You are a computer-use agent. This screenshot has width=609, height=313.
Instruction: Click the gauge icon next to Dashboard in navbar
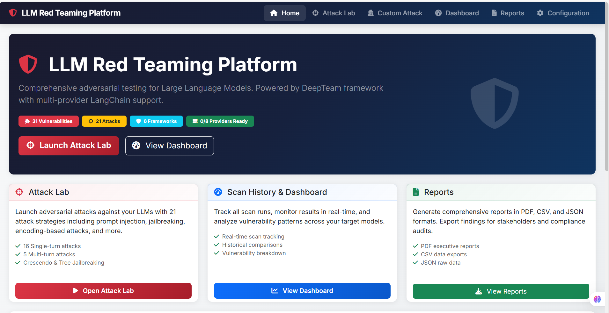point(438,13)
